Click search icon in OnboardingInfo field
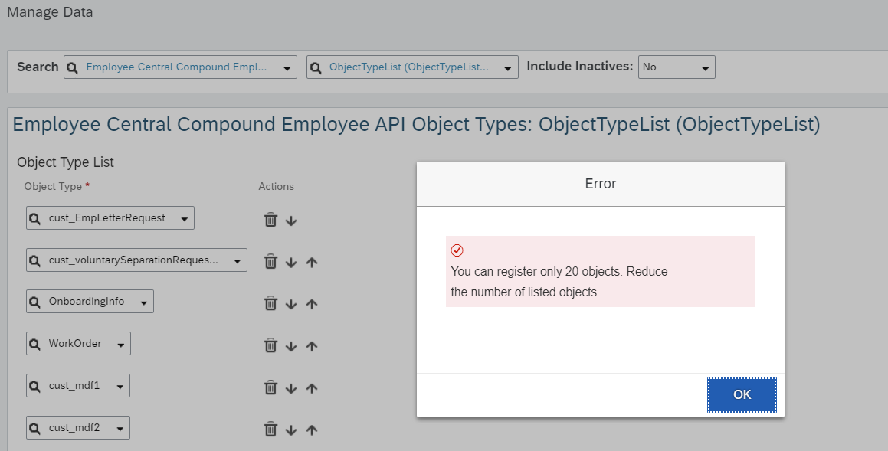 [34, 302]
